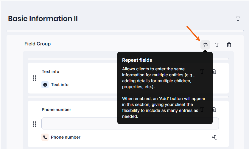Open text formatting for the Field Group

pyautogui.click(x=217, y=45)
